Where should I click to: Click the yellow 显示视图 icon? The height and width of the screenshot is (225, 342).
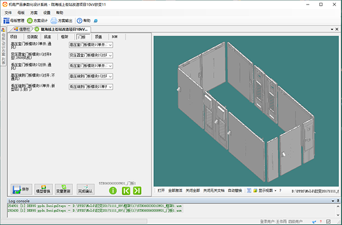(x=255, y=191)
